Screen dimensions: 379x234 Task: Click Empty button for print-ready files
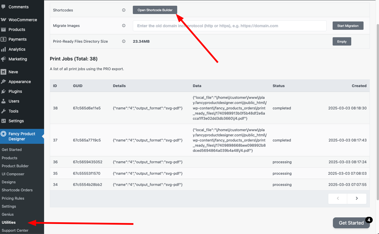click(342, 42)
